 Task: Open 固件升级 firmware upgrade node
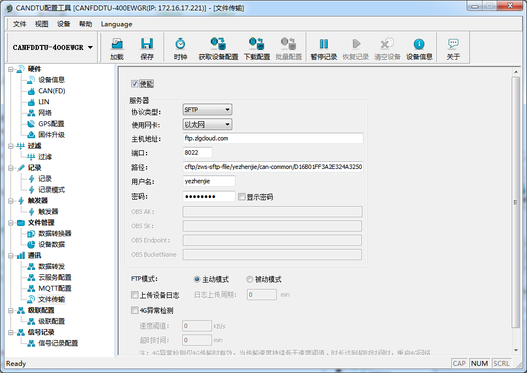coord(52,134)
